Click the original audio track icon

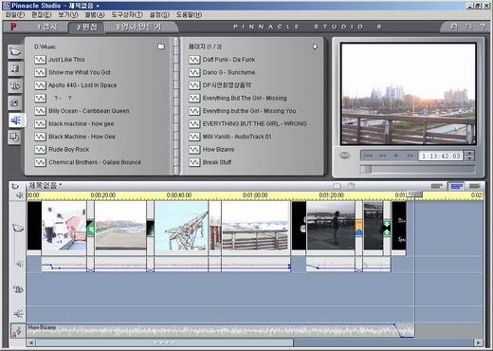(x=19, y=264)
